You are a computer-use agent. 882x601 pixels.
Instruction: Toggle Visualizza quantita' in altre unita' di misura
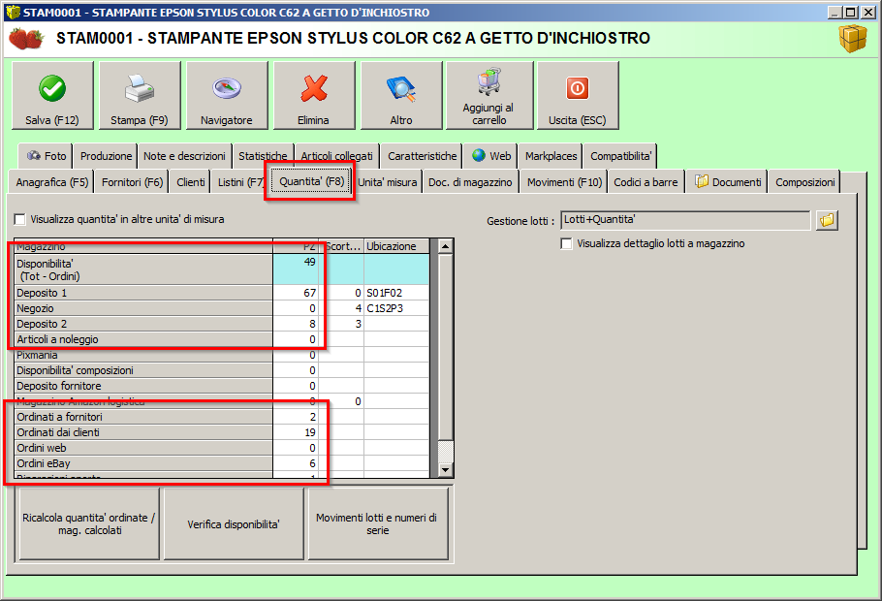pyautogui.click(x=20, y=219)
